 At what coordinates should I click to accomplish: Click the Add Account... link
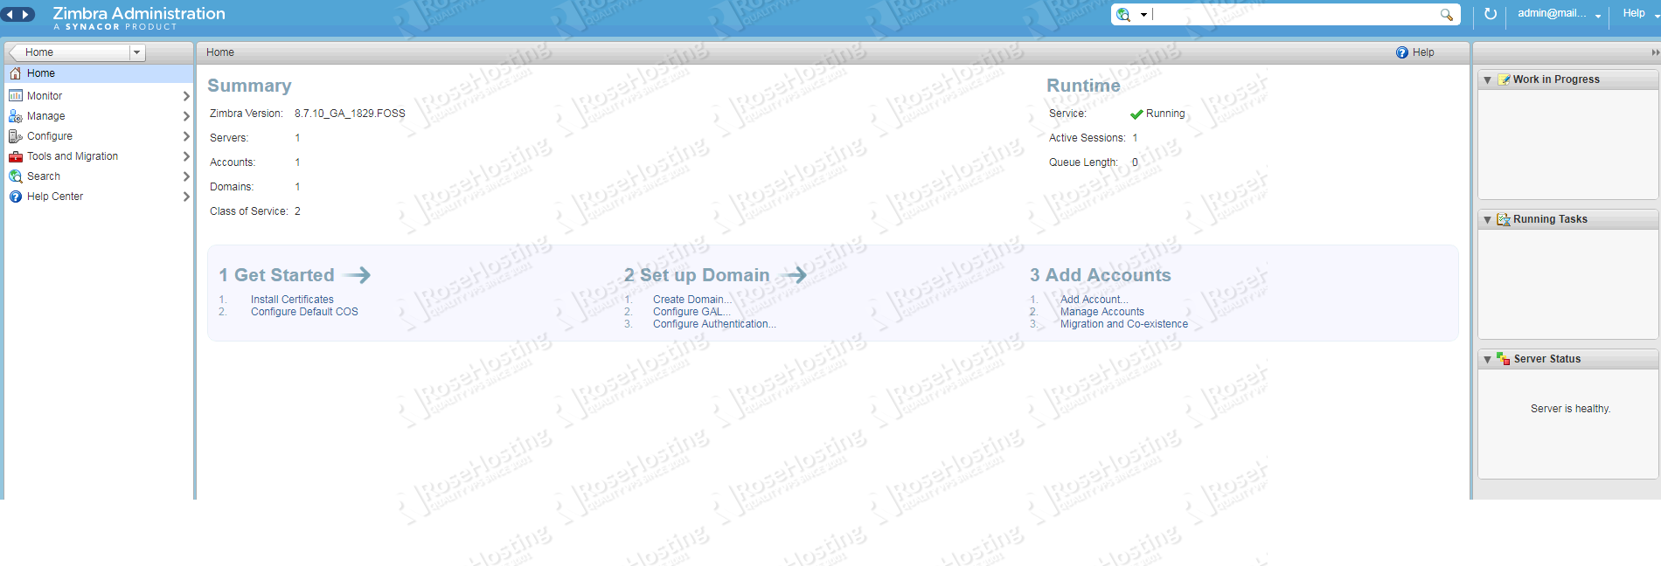point(1094,300)
